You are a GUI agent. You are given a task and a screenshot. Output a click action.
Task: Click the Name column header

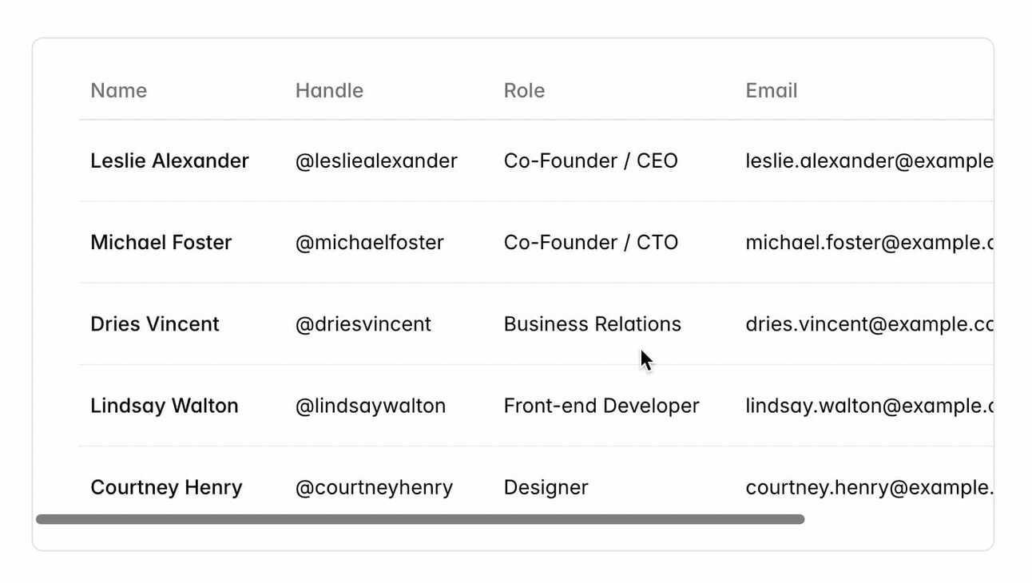(x=119, y=90)
